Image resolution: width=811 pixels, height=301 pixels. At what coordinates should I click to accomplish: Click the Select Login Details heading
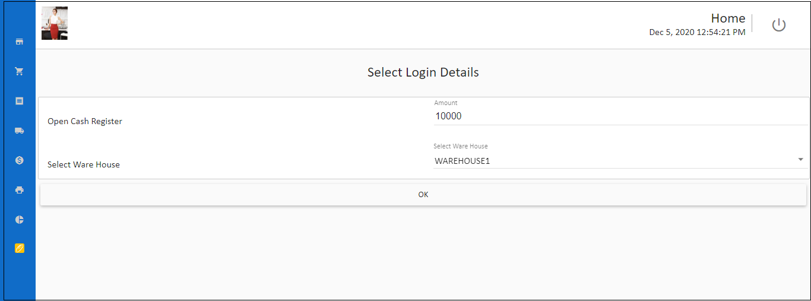point(423,72)
